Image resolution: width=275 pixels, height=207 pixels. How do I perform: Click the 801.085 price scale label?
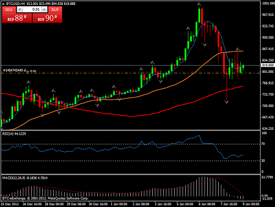click(268, 72)
